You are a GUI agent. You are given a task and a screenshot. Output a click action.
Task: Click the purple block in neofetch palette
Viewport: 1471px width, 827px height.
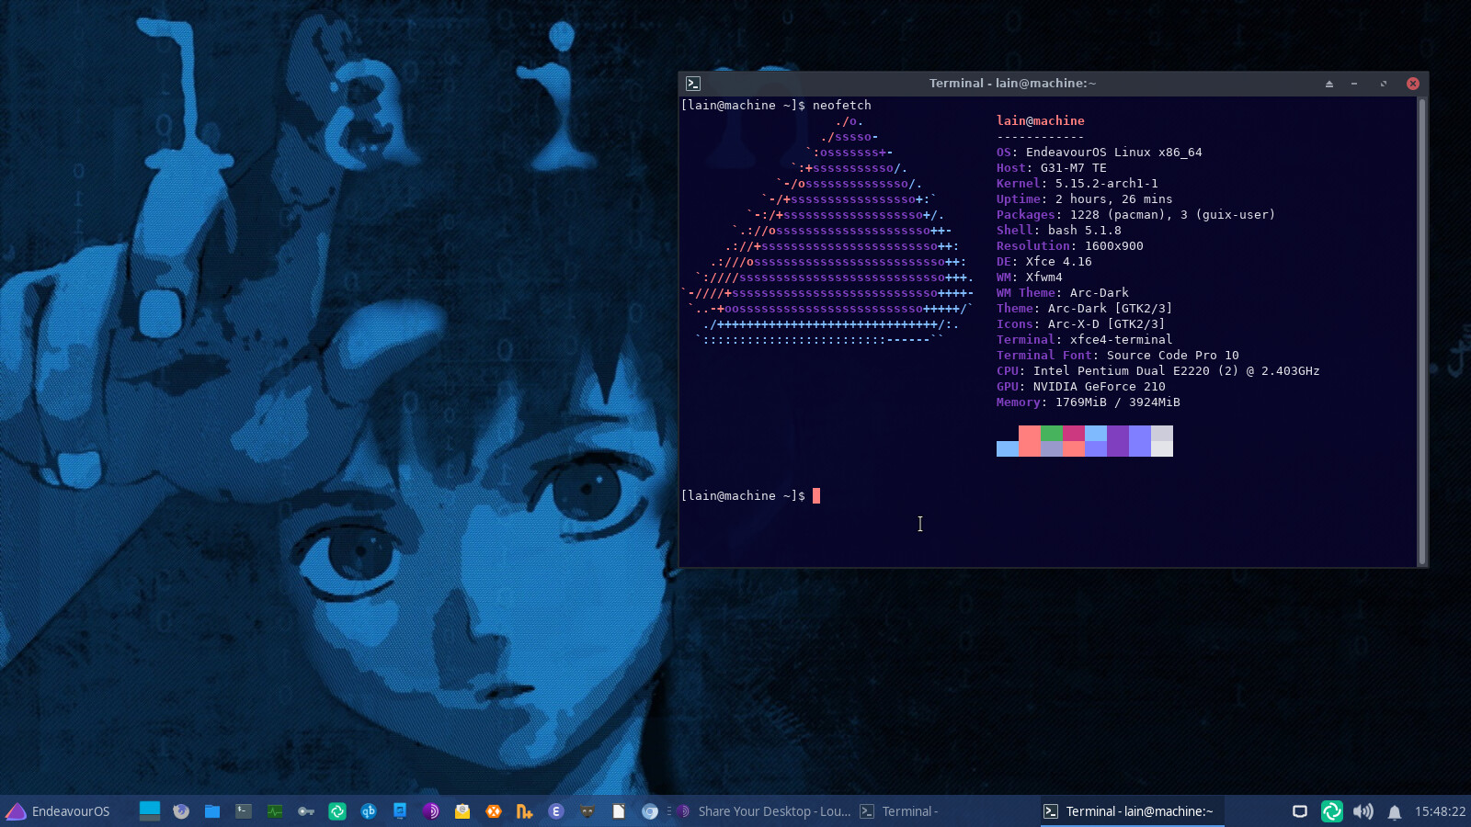[1118, 441]
